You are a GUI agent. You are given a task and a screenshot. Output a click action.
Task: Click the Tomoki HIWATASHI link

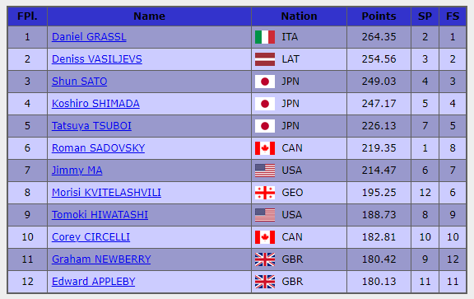[100, 215]
